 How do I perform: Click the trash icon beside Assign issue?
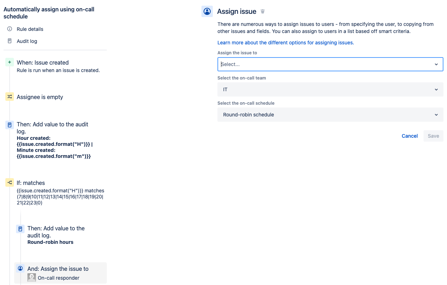(x=263, y=11)
